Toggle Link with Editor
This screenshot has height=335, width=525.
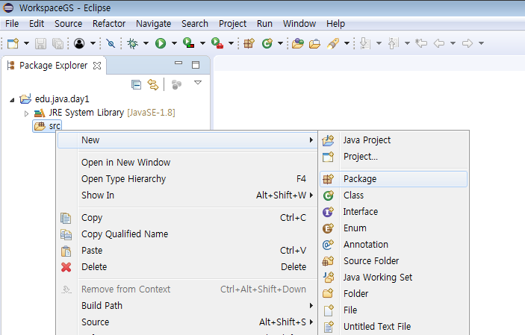tap(153, 84)
